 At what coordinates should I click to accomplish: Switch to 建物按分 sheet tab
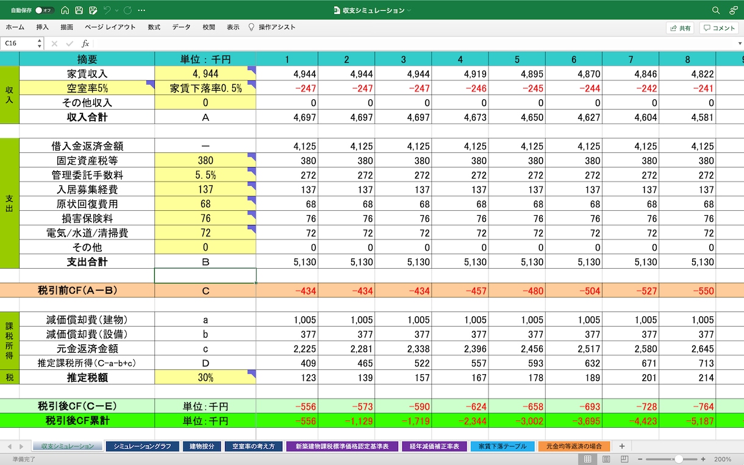tap(202, 446)
